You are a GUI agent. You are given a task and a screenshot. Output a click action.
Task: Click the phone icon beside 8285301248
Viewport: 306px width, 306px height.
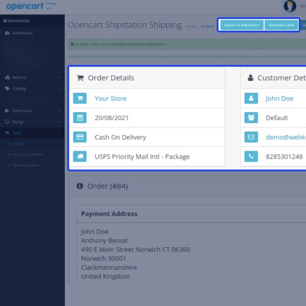[x=251, y=157]
